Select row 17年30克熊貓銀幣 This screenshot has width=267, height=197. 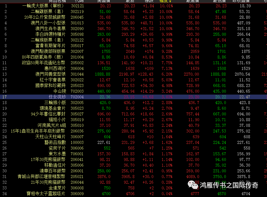pos(133,160)
